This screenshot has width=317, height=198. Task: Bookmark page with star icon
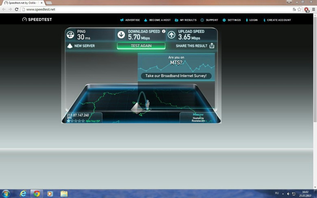[x=300, y=9]
